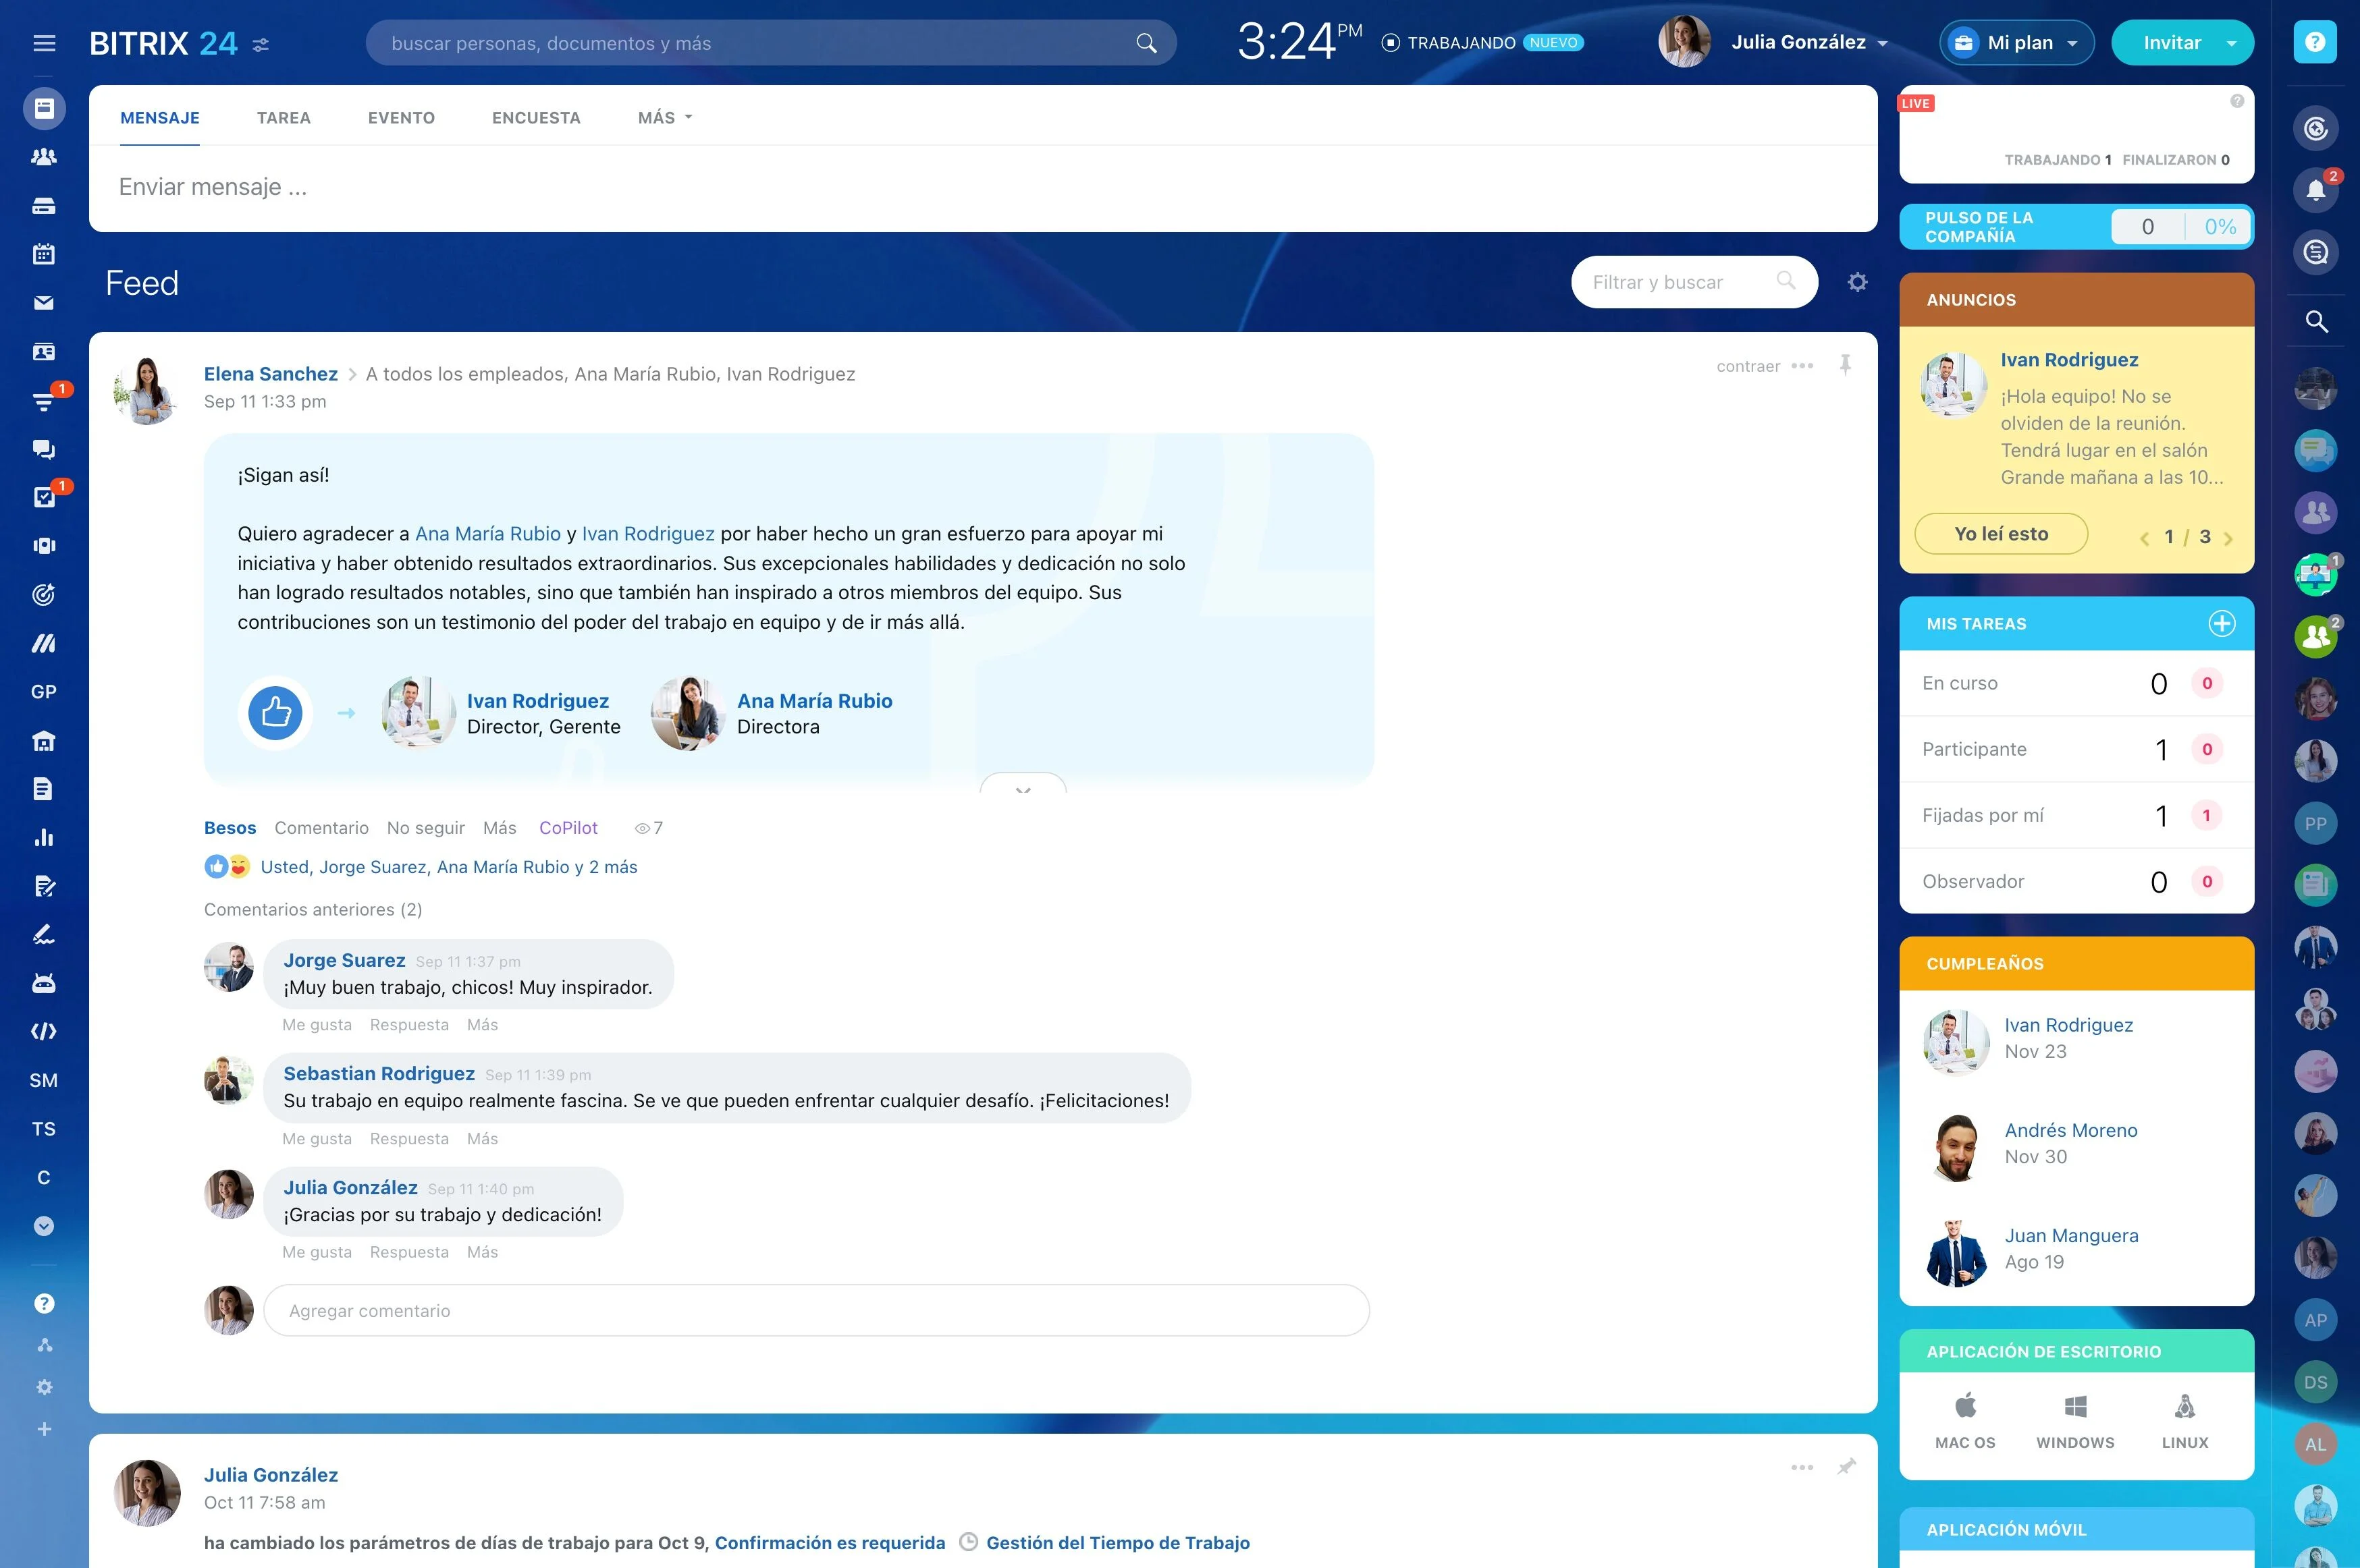Pin Elena Sanchez's post
This screenshot has height=1568, width=2360.
[1845, 365]
